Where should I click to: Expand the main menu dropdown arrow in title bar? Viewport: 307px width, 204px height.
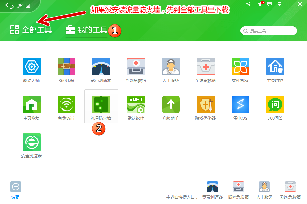coord(280,4)
